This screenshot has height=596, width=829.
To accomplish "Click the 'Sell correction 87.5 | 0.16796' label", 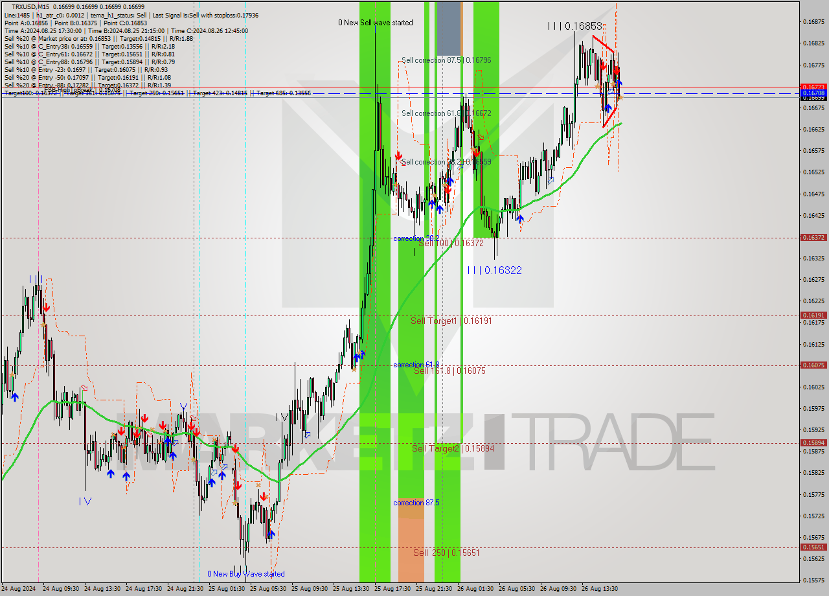I will coord(446,60).
